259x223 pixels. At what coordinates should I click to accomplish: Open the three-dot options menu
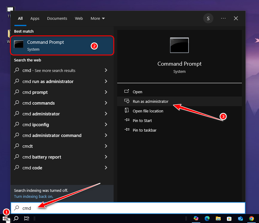(223, 18)
